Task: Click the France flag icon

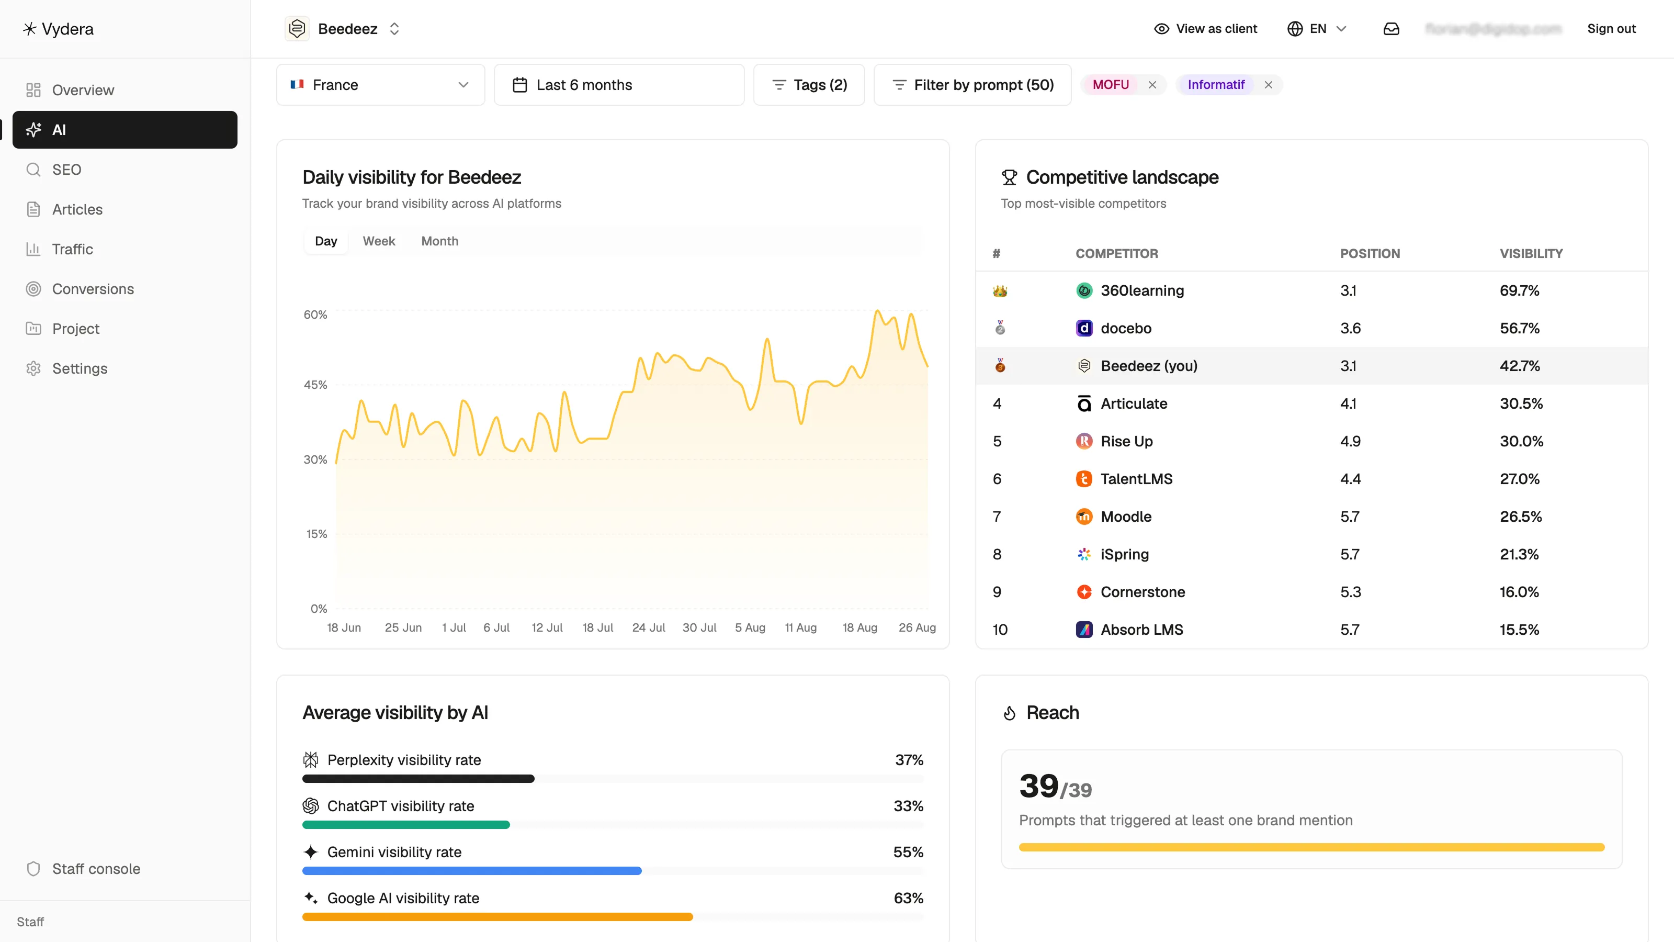Action: pos(297,84)
